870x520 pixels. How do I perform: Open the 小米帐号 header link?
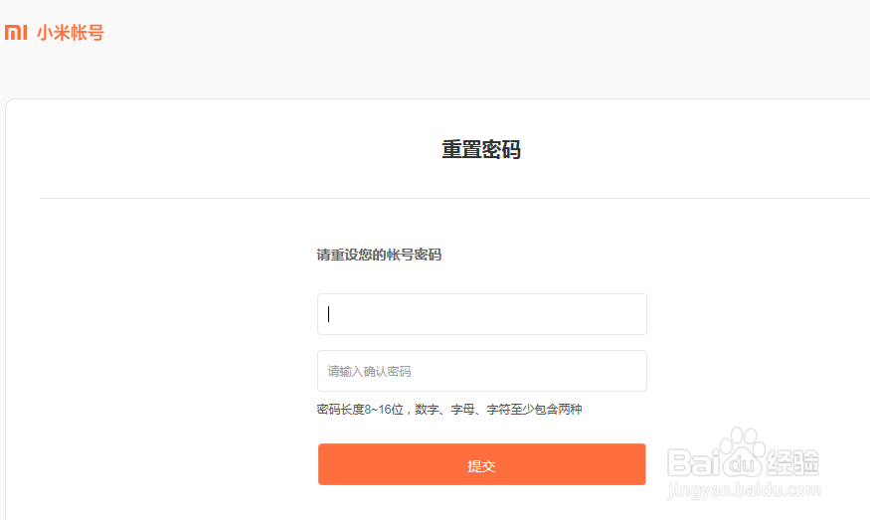pyautogui.click(x=71, y=33)
